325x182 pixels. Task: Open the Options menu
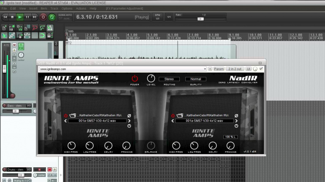(67, 8)
